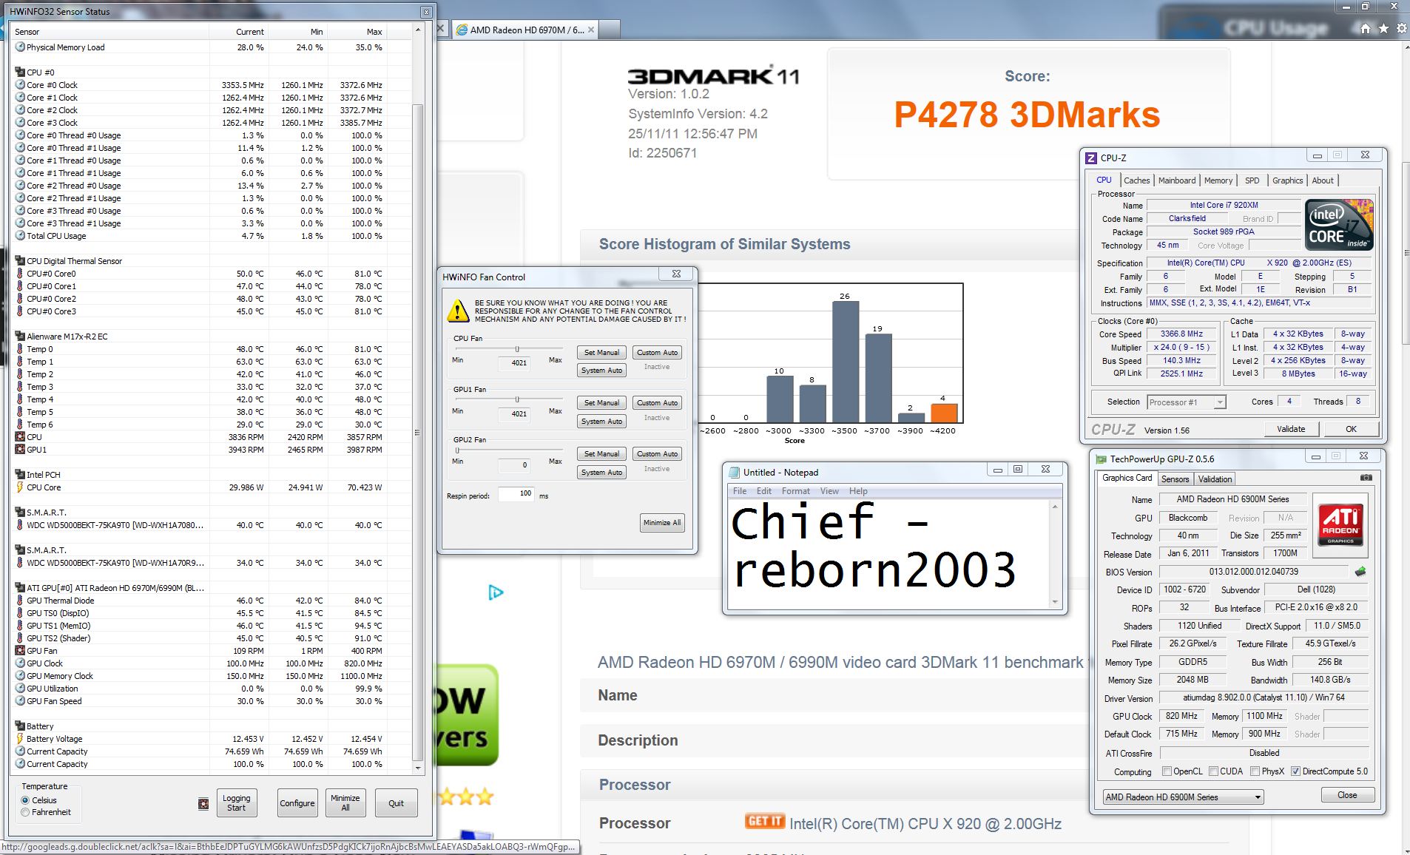Click the CPU-Z title bar app icon
1410x855 pixels.
[1091, 158]
